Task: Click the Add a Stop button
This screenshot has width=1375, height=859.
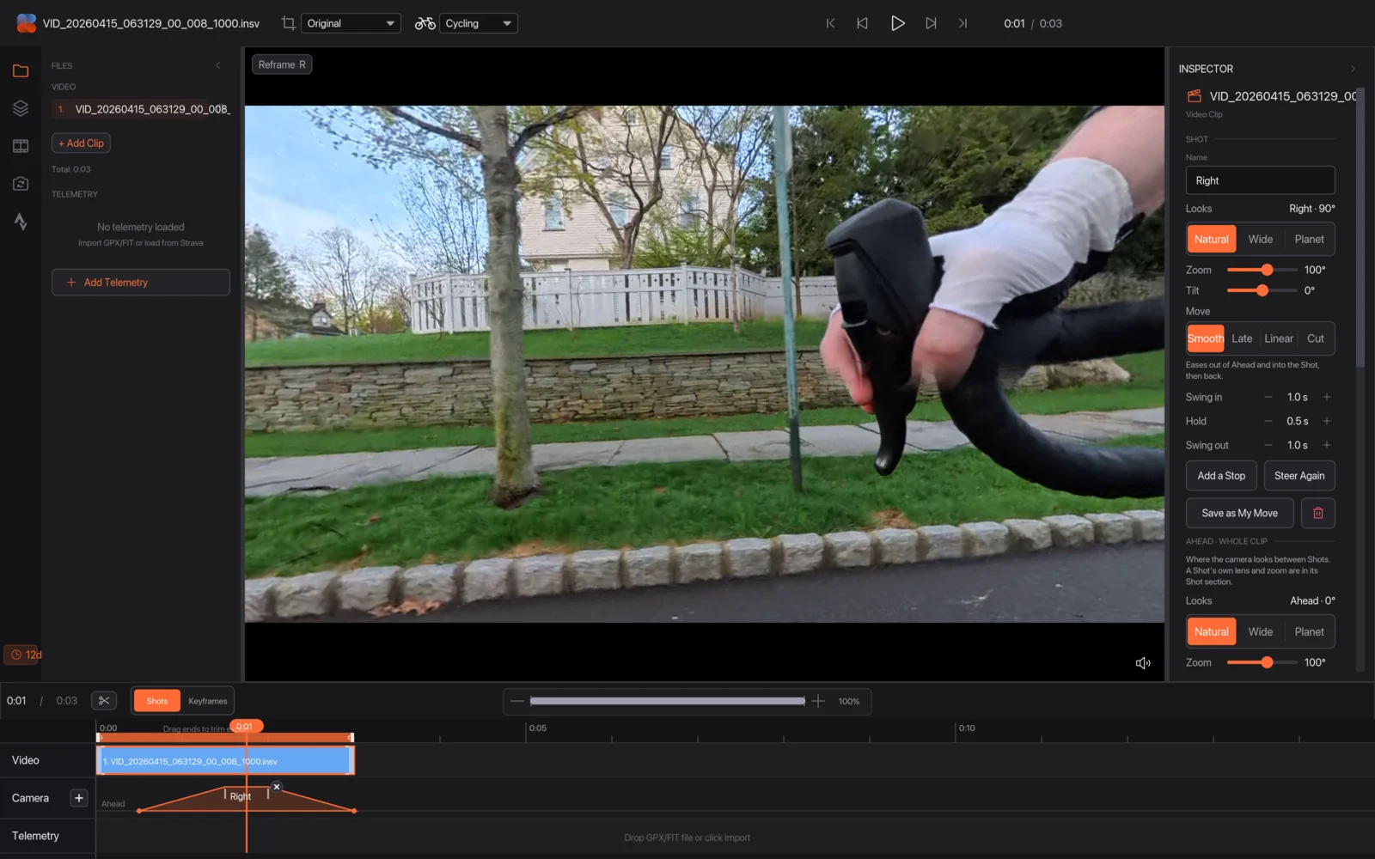Action: tap(1221, 476)
